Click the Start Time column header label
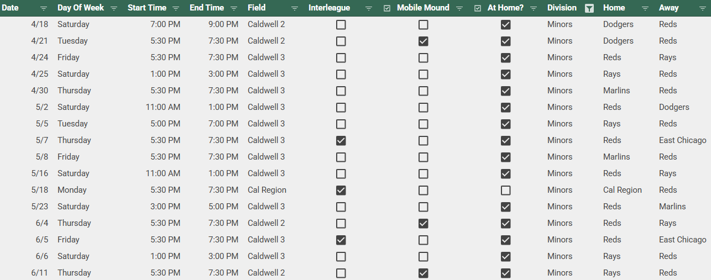Viewport: 711px width, 280px height. coord(147,8)
